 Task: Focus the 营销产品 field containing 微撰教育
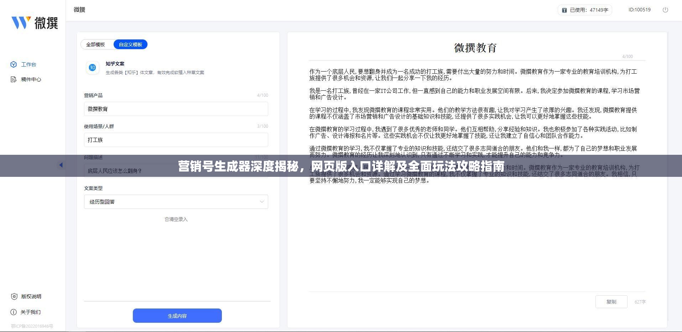pos(176,109)
